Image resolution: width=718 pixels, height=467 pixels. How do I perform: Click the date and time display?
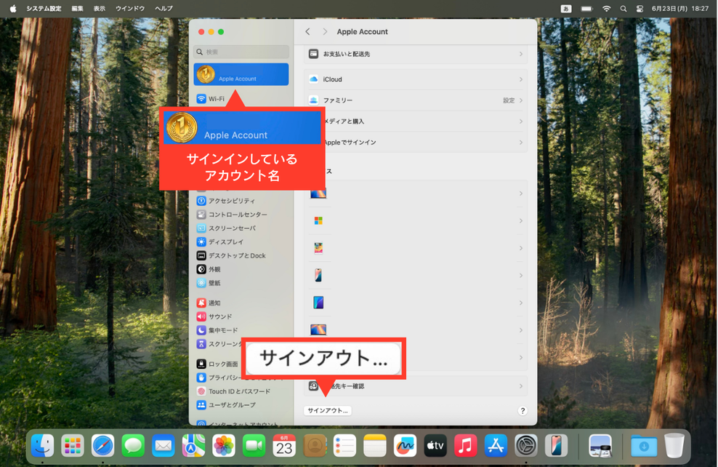[680, 8]
